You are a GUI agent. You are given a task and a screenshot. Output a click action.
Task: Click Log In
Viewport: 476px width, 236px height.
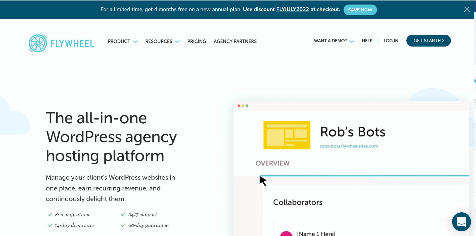coord(391,41)
